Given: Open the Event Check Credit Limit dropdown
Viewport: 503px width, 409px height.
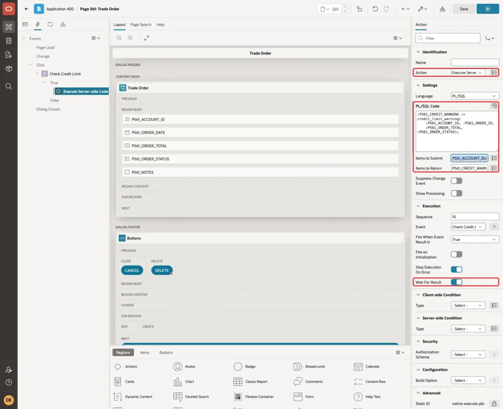Looking at the screenshot, I should click(468, 227).
